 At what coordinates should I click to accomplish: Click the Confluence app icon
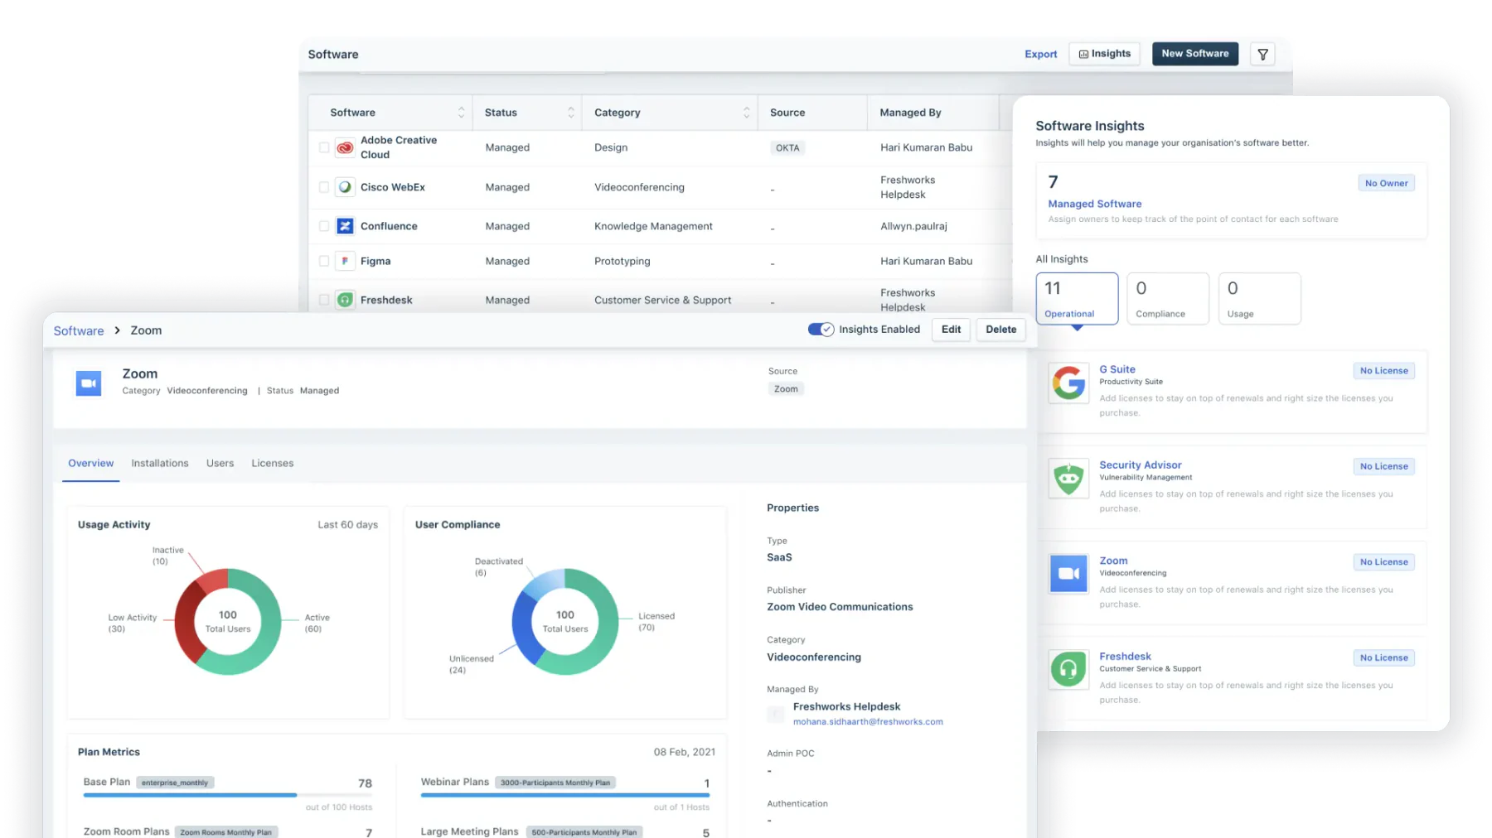346,226
